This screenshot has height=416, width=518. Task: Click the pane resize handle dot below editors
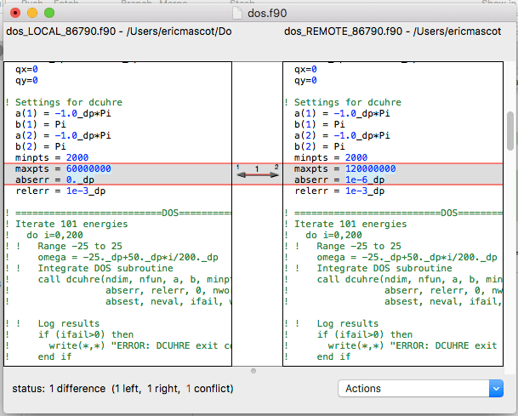(253, 371)
